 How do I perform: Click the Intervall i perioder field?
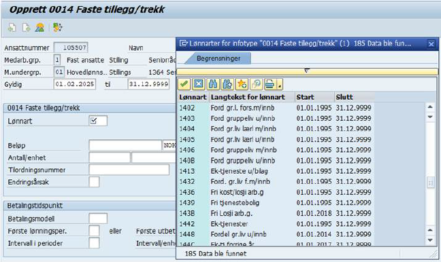94,243
